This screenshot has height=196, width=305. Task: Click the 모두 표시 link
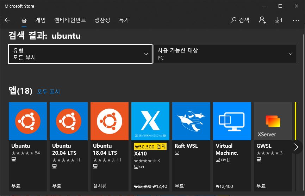pyautogui.click(x=49, y=92)
